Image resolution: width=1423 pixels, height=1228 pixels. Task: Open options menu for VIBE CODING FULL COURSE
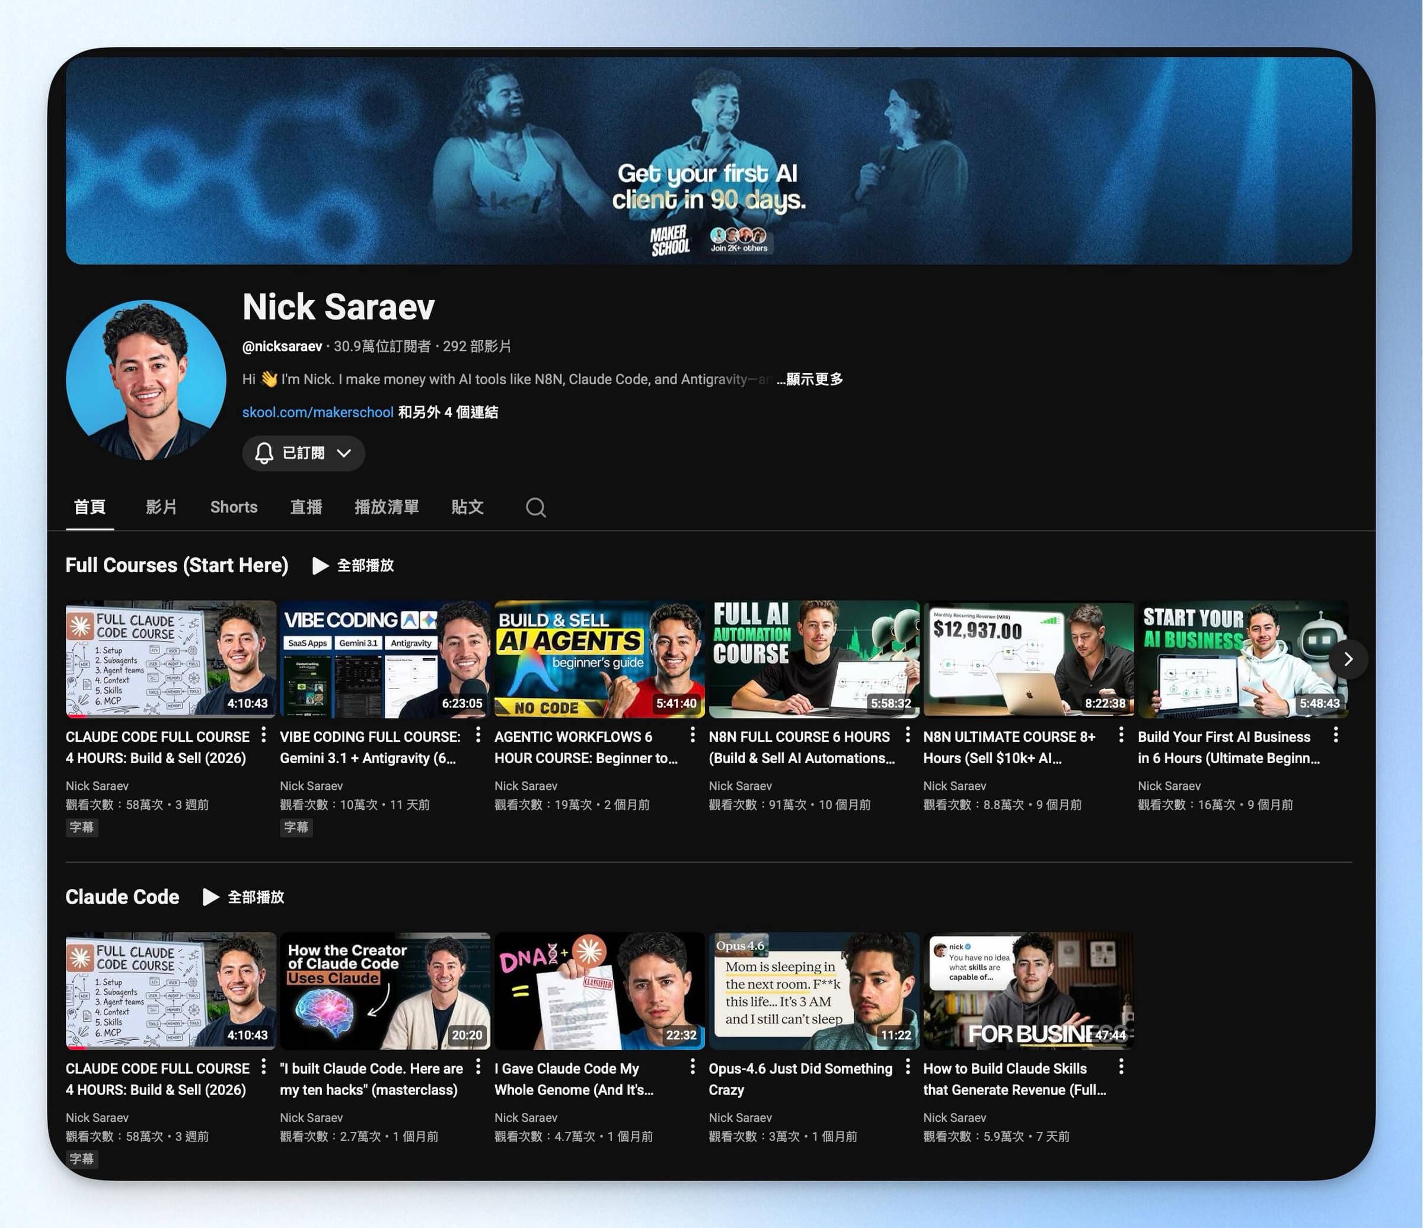478,735
